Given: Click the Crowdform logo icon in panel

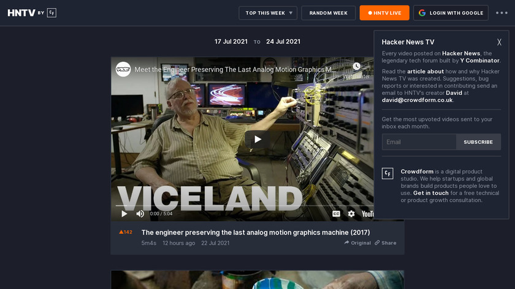Looking at the screenshot, I should (x=387, y=173).
